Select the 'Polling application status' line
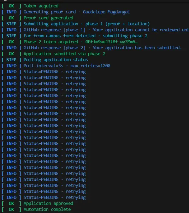The image size is (189, 213). (45, 60)
